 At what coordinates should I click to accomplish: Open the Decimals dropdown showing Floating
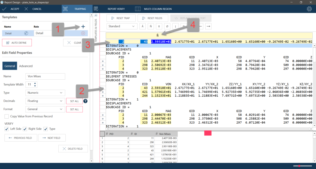point(45,101)
